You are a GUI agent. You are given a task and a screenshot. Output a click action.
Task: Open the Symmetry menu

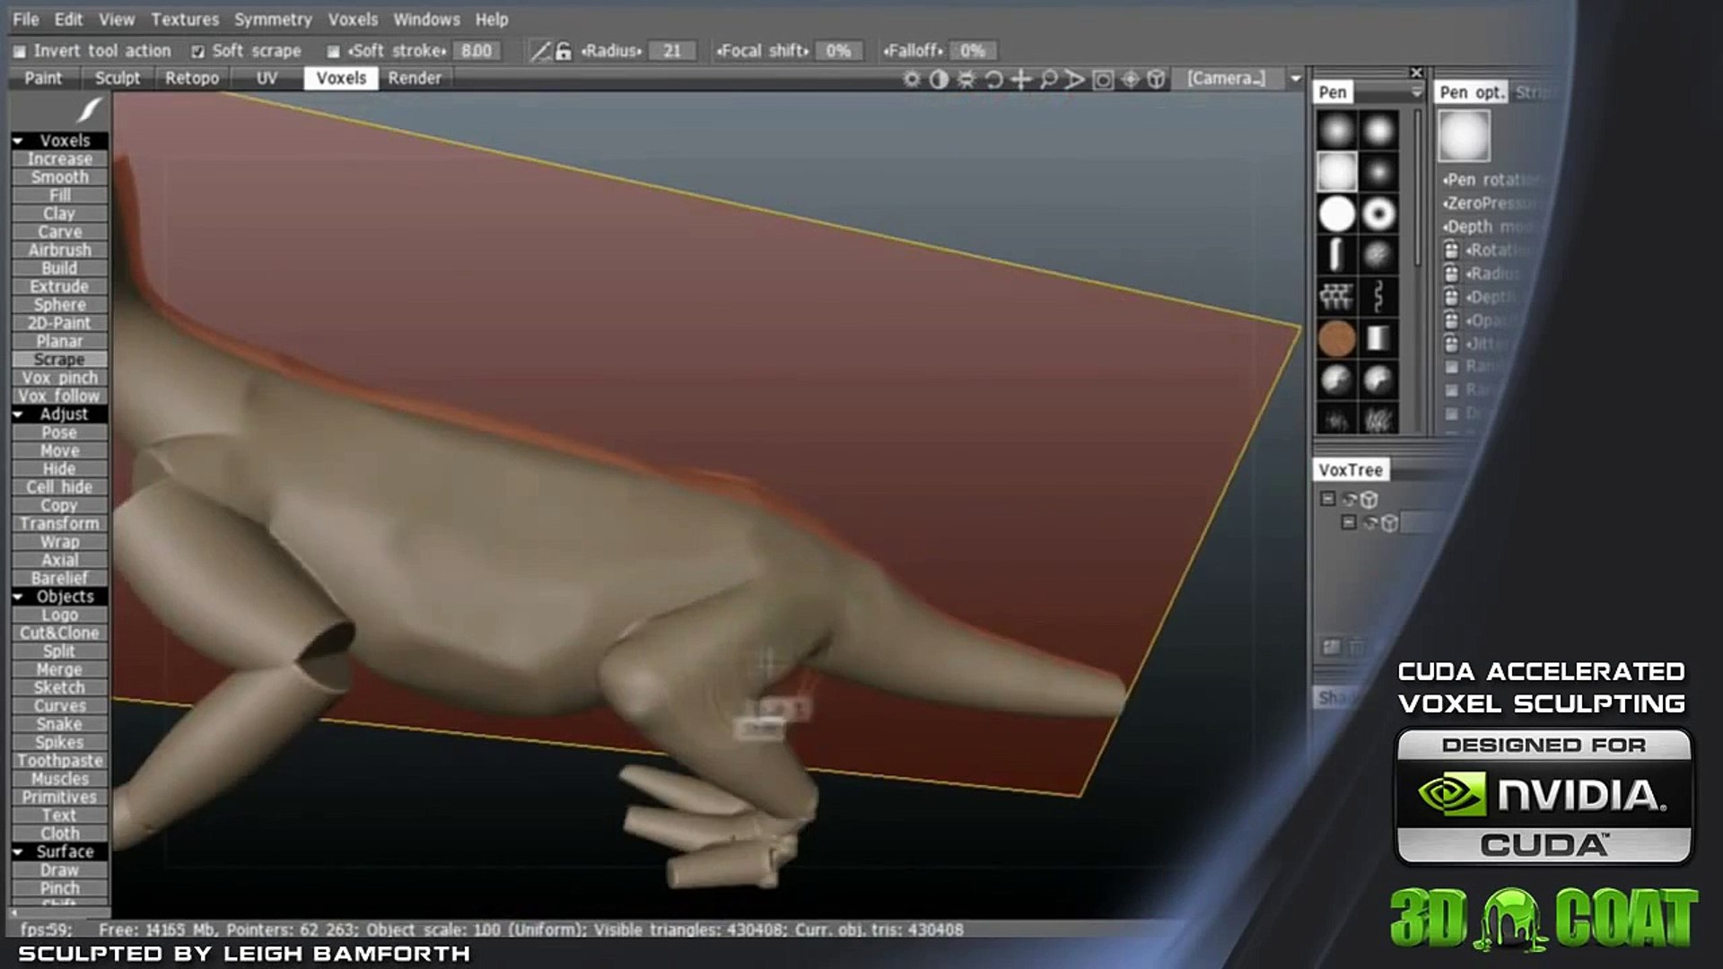pos(273,19)
